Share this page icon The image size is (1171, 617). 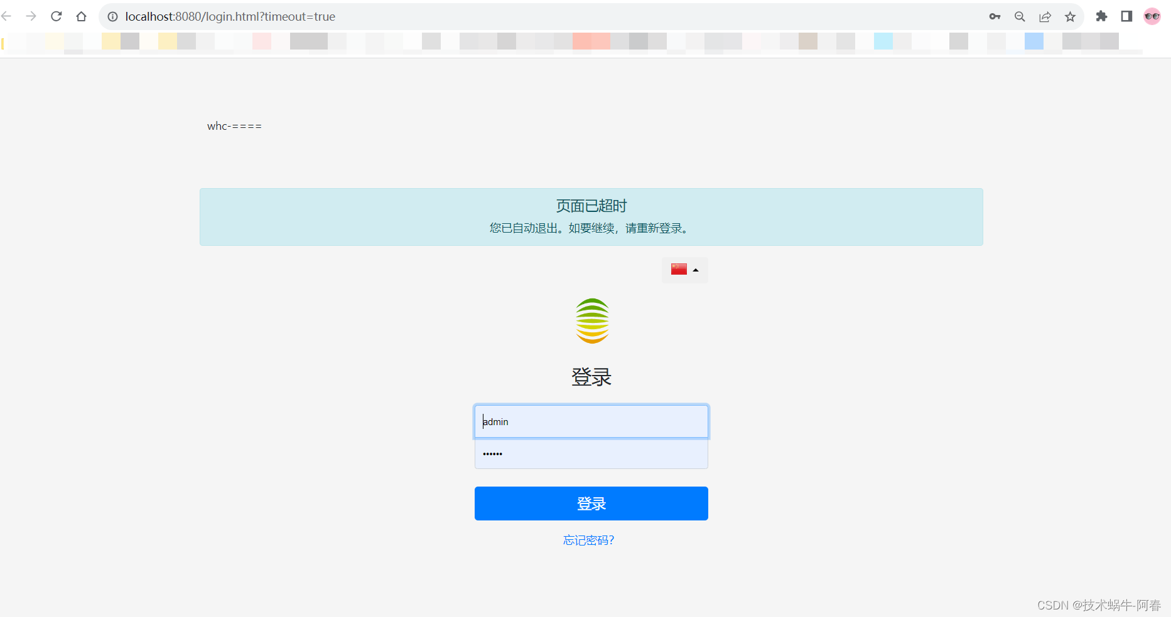click(x=1045, y=17)
